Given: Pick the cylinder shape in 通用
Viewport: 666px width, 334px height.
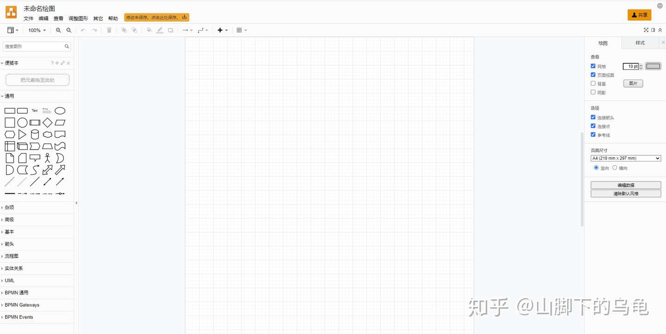Looking at the screenshot, I should tap(35, 135).
